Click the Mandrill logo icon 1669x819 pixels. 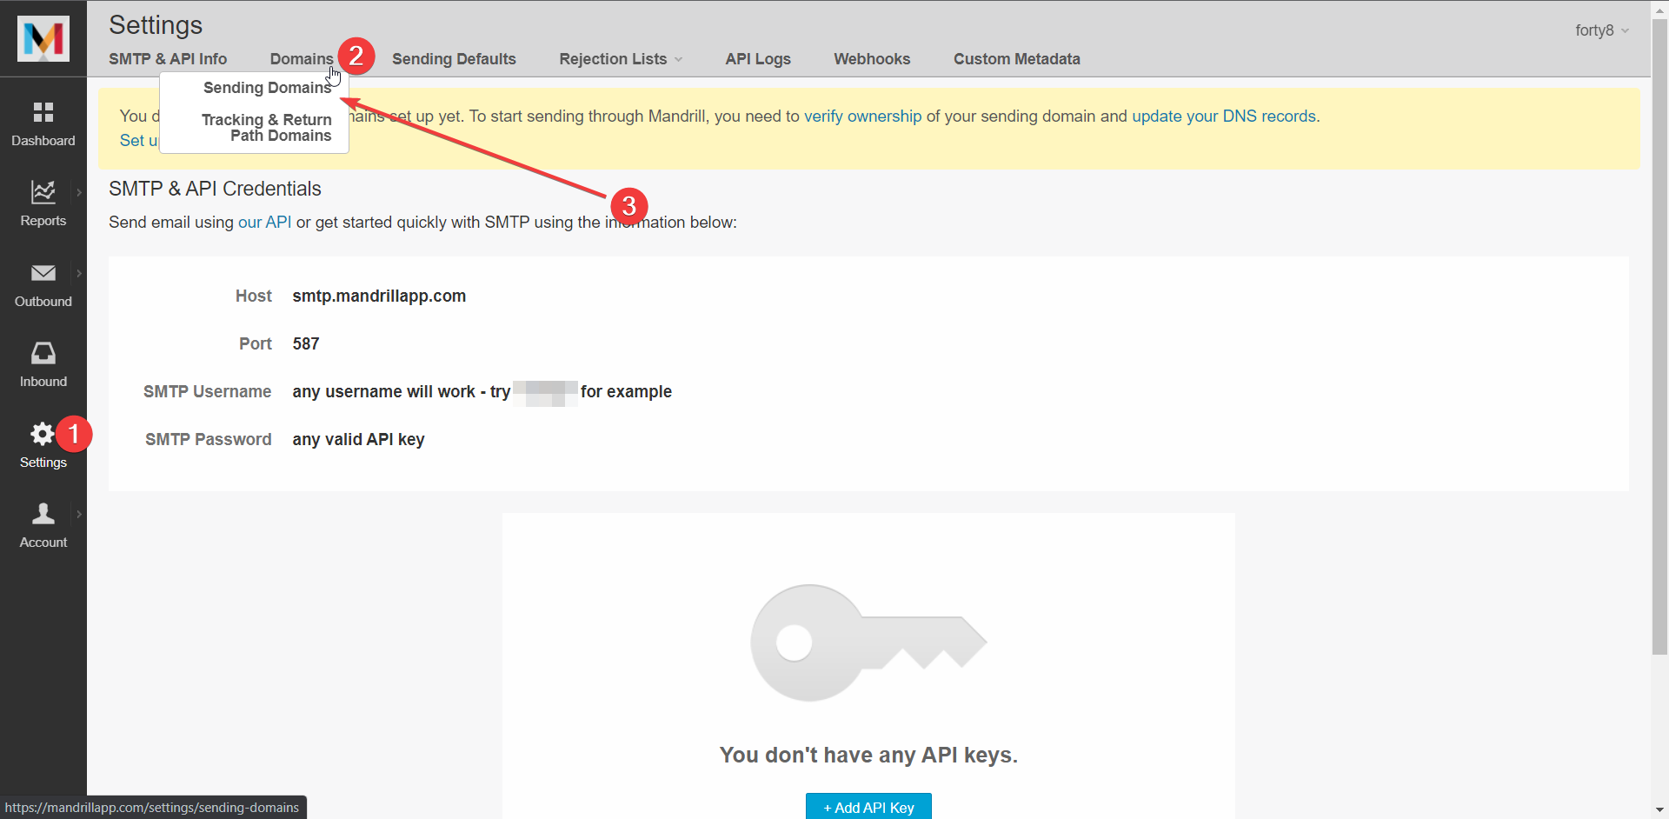(43, 38)
